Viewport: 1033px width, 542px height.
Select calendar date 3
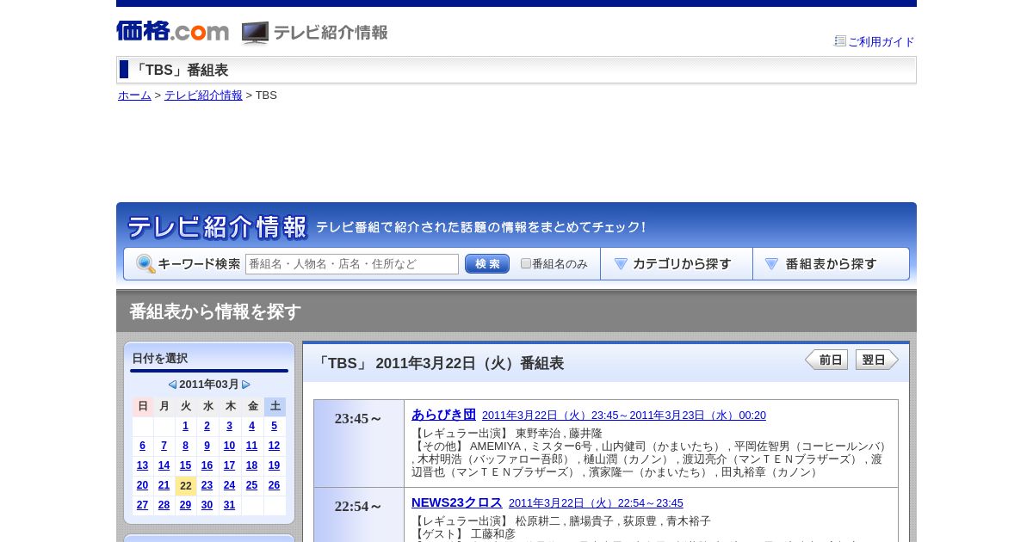click(x=229, y=426)
